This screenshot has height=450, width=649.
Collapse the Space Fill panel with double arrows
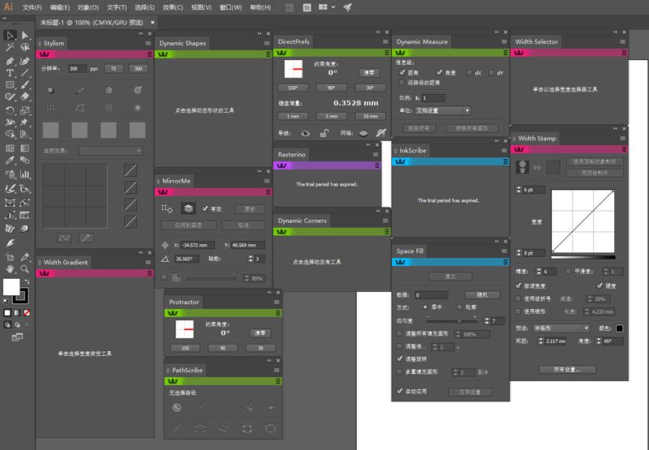pyautogui.click(x=496, y=241)
